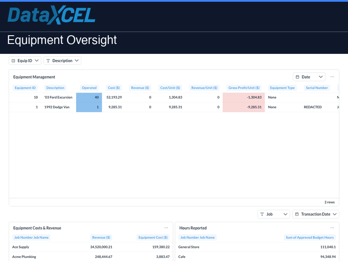Click the calendar icon on Transaction Date filter
The image size is (348, 261).
[297, 214]
